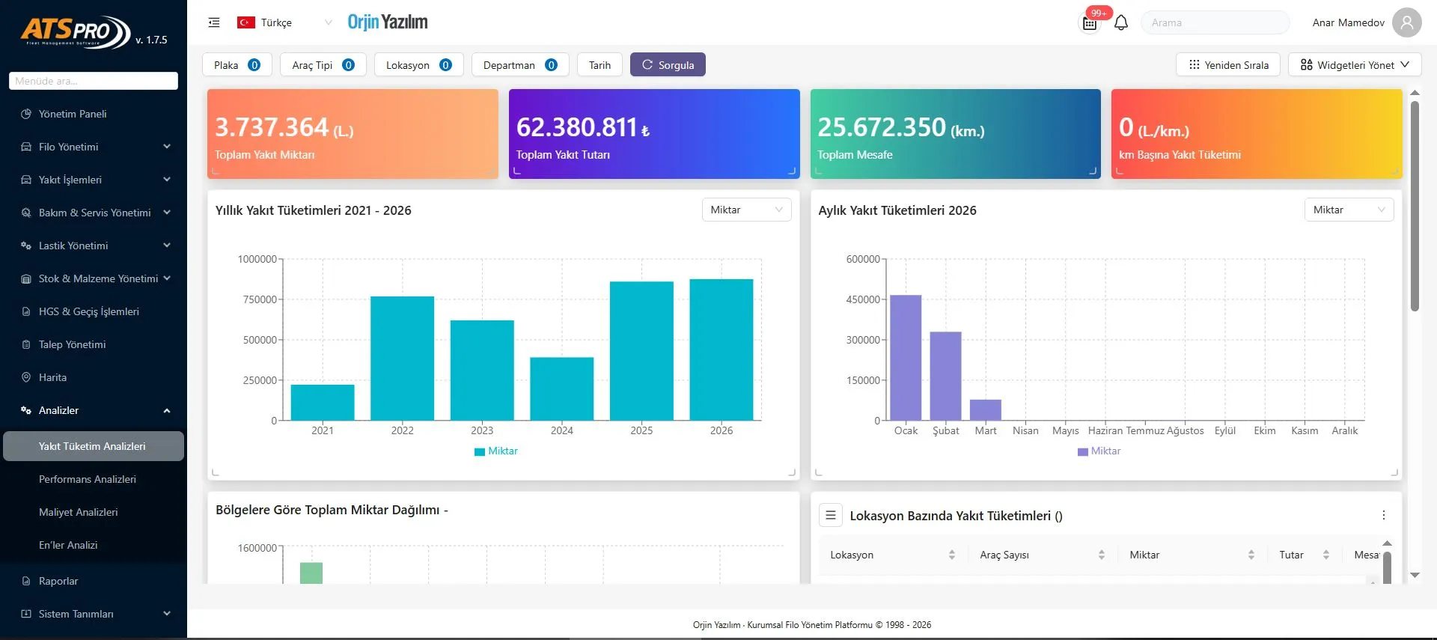Click the 2025 bar in yearly chart
This screenshot has height=640, width=1437.
pos(641,350)
